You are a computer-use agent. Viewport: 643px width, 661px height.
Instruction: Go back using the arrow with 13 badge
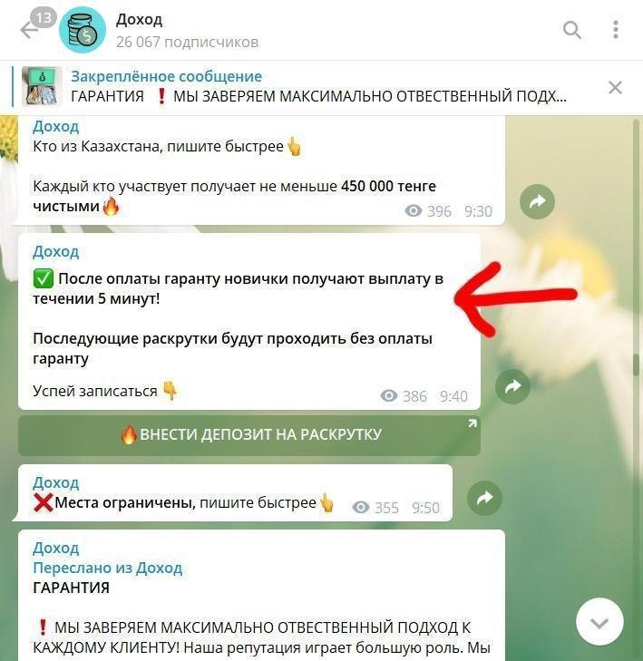30,30
